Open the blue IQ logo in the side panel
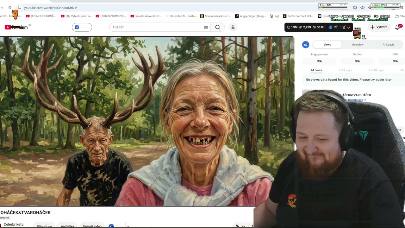 [x=306, y=45]
